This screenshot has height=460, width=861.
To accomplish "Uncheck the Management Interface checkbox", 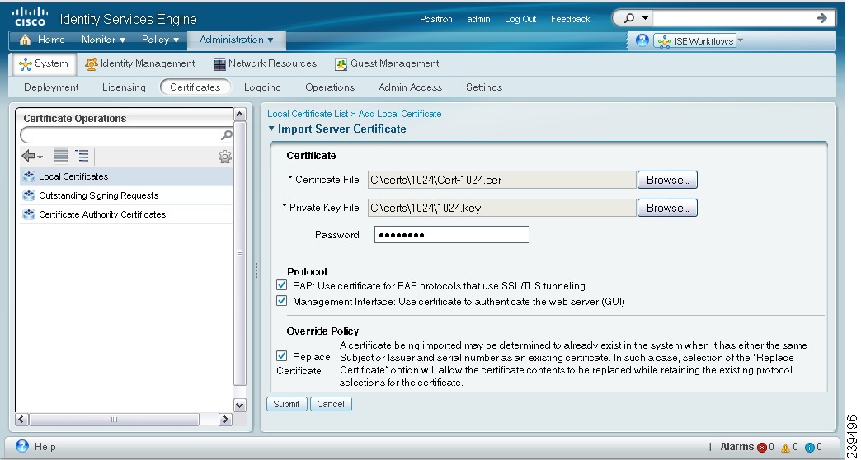I will pyautogui.click(x=282, y=300).
